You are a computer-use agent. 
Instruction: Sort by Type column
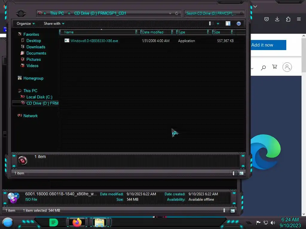(192, 32)
